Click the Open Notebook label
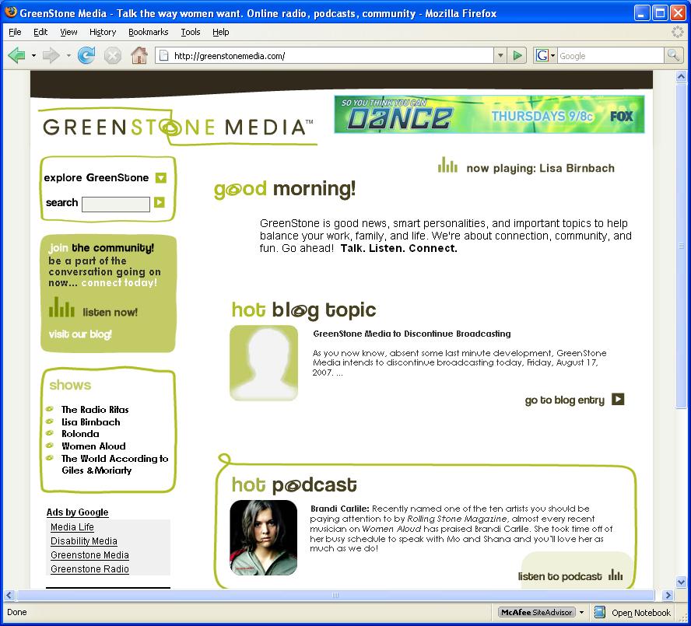The image size is (691, 626). [x=640, y=613]
